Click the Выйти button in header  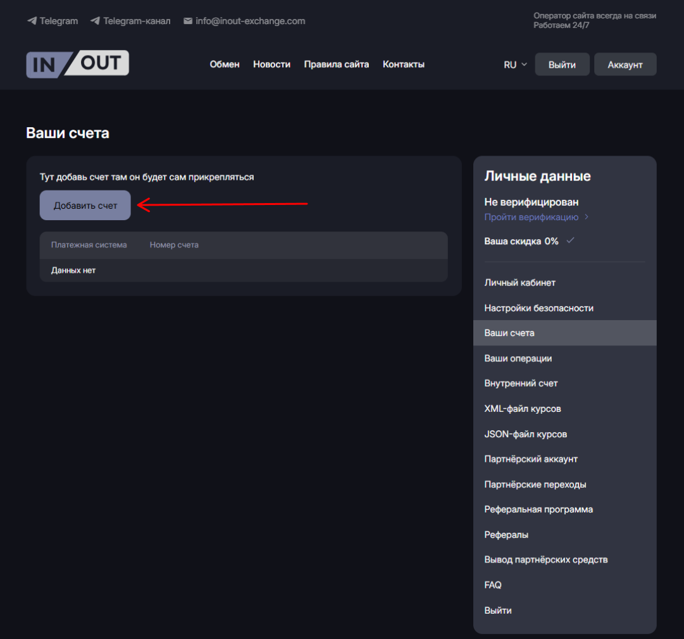pos(562,65)
